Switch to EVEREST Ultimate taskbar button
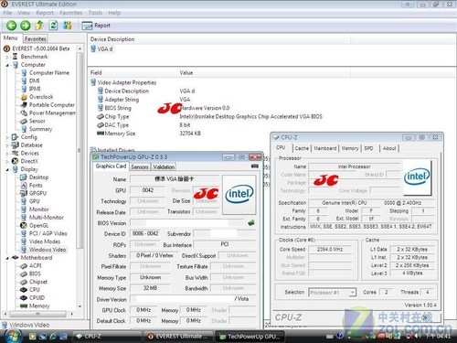Image resolution: width=457 pixels, height=343 pixels. (x=178, y=337)
